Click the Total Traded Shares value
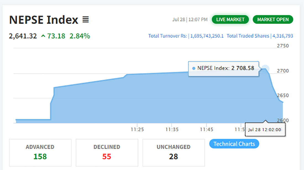This screenshot has height=170, width=304. click(283, 36)
